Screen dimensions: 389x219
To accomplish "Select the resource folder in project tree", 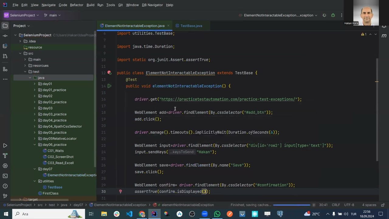I will 35,47.
